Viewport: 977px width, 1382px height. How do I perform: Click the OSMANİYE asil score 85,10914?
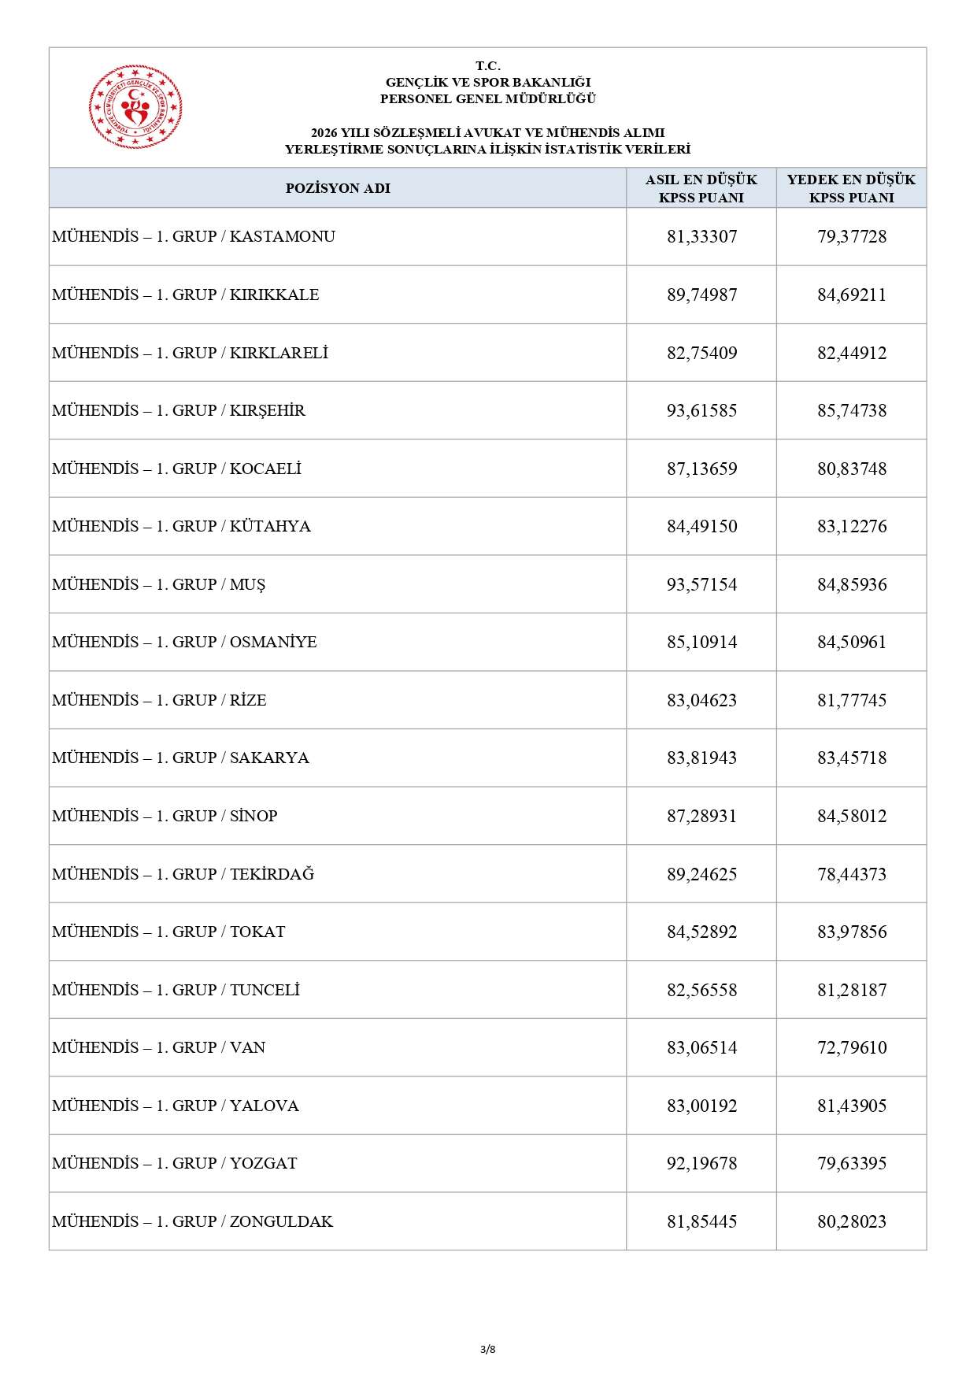[701, 642]
